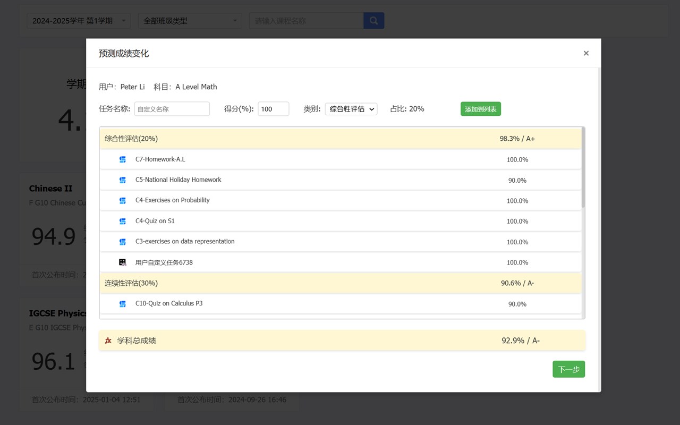680x425 pixels.
Task: Click the 96.1 grade in the IGCSE Physics card
Action: point(54,361)
